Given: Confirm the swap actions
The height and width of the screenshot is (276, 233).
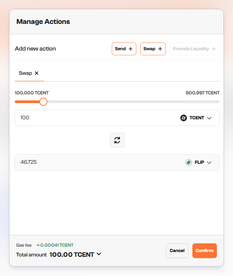Looking at the screenshot, I should [204, 251].
